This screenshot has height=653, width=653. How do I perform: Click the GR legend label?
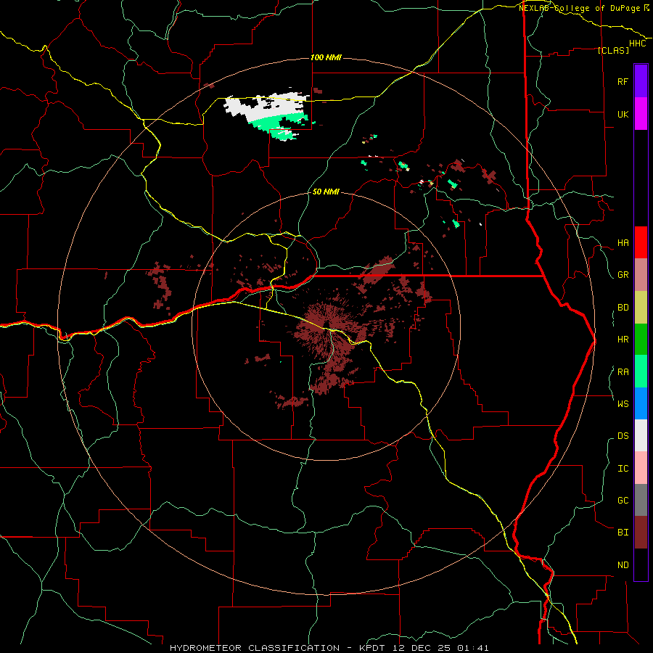pyautogui.click(x=623, y=275)
